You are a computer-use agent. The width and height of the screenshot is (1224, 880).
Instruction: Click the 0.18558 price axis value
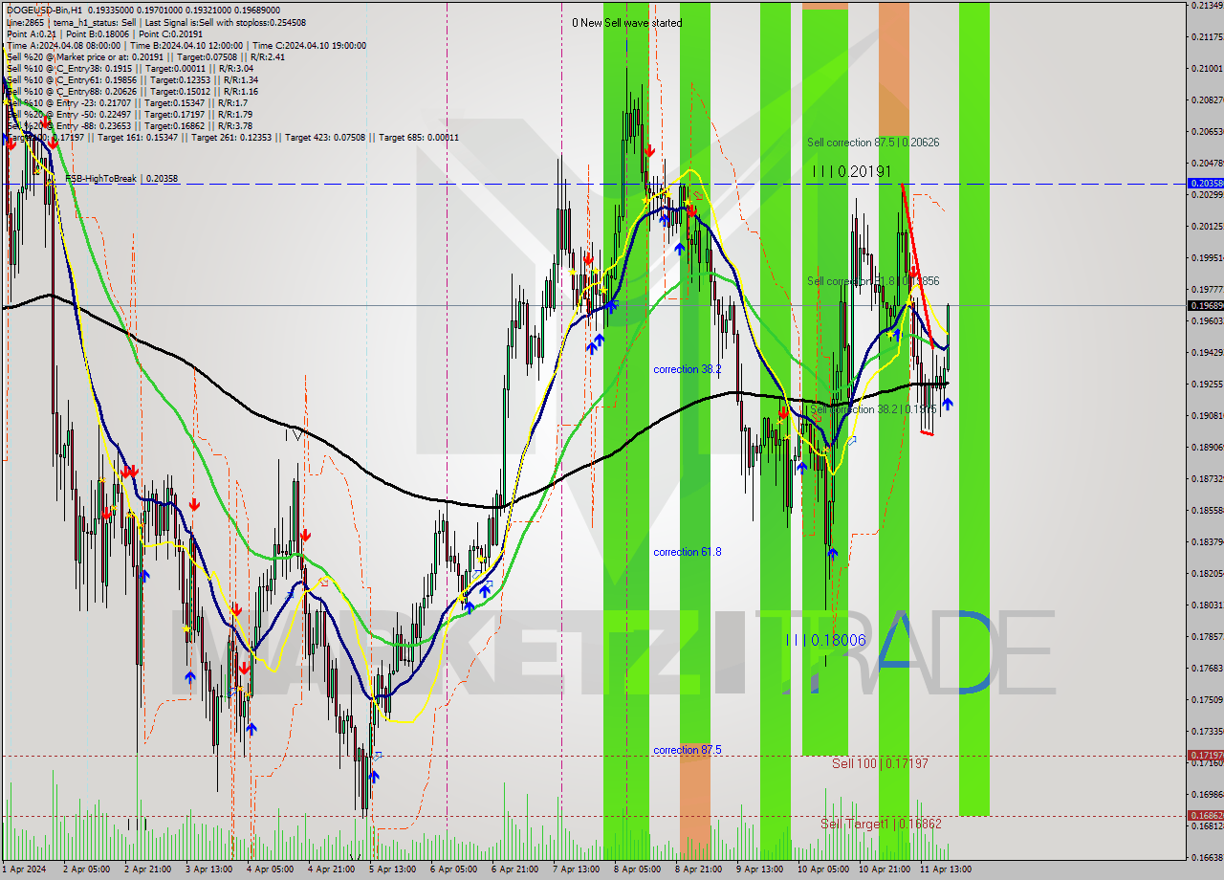[x=1207, y=510]
